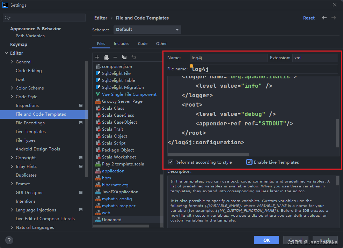Toggle Reformat according to style checkbox

(171, 162)
